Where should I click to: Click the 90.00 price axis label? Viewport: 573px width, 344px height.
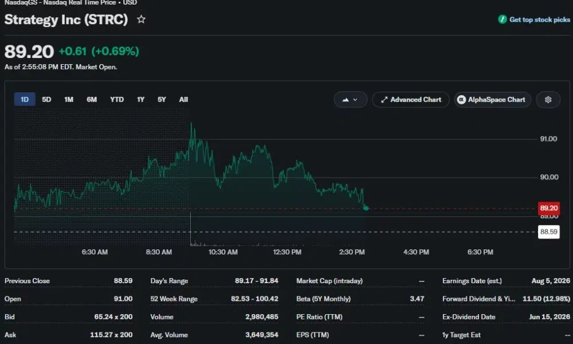(549, 177)
